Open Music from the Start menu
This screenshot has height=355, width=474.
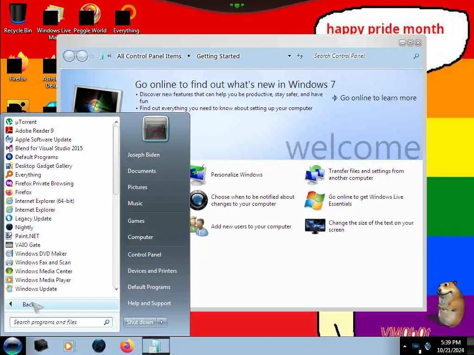[135, 203]
